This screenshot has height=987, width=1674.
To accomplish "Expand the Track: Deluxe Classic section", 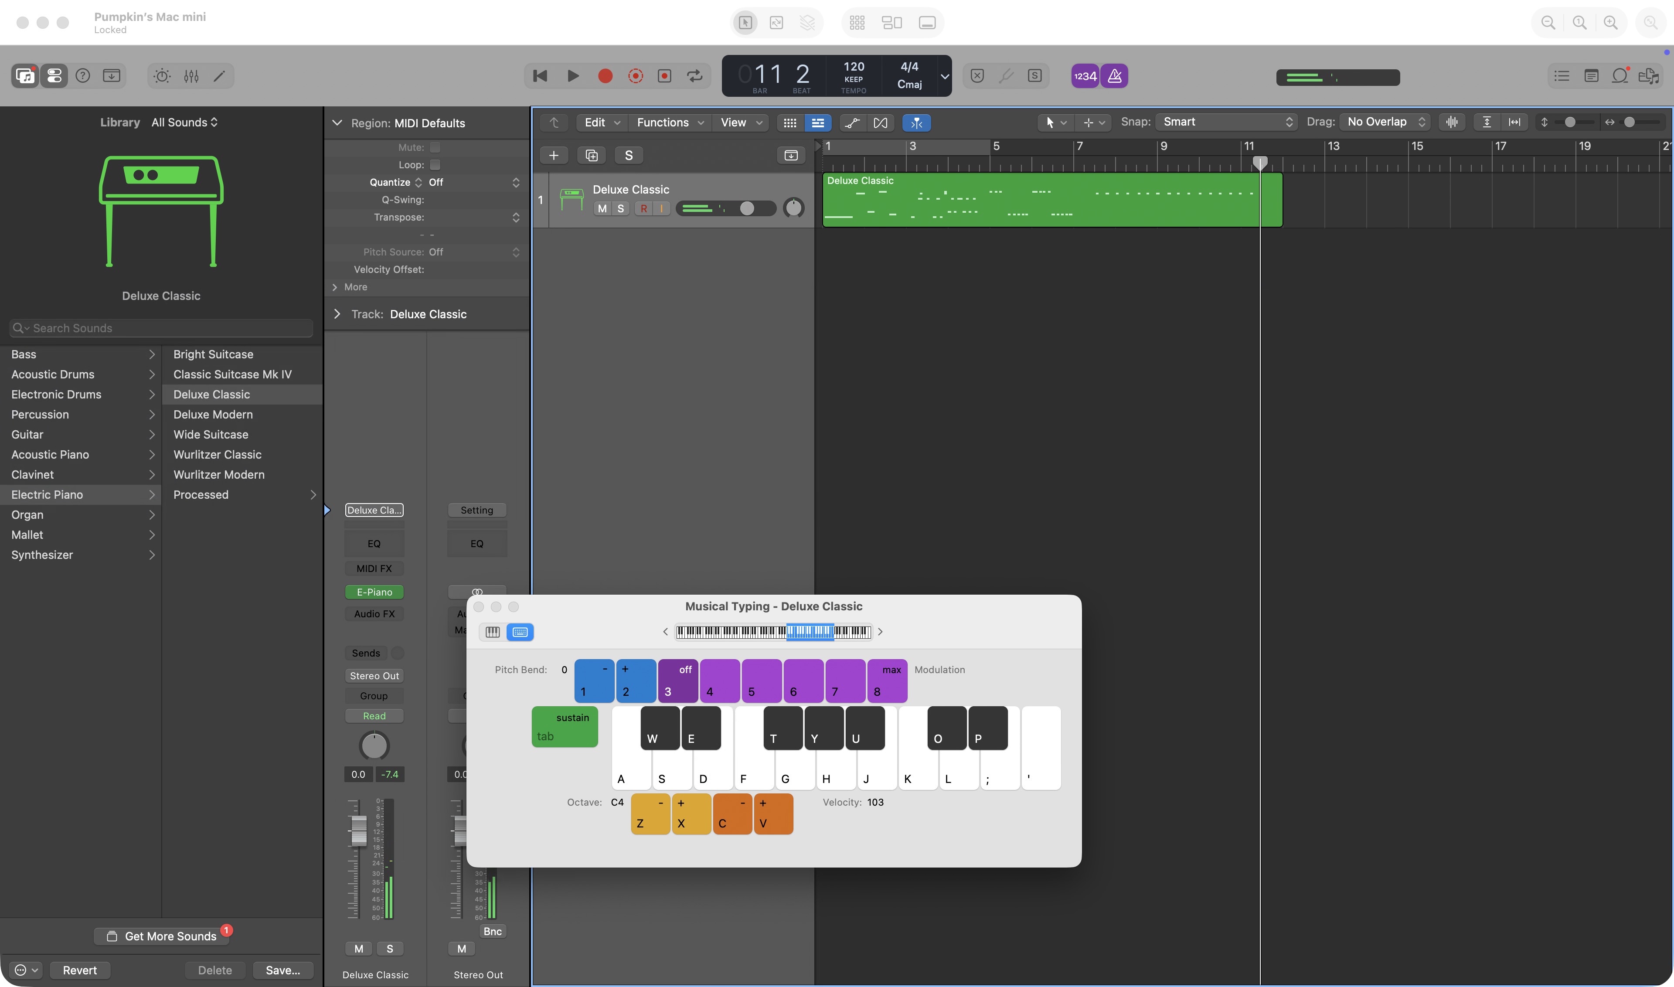I will pos(337,314).
